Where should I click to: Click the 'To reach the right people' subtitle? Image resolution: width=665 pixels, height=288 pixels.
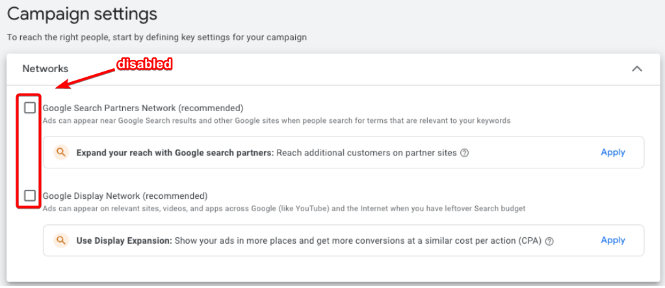click(x=157, y=37)
